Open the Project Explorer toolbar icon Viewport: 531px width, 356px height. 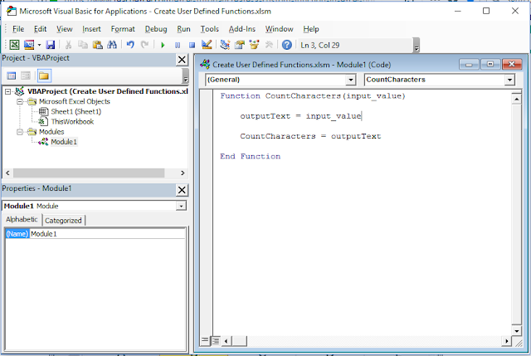225,45
